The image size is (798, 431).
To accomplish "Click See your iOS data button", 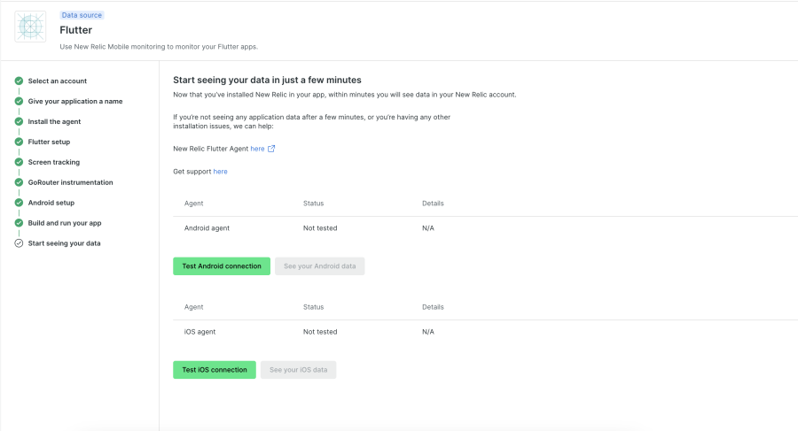I will tap(298, 370).
